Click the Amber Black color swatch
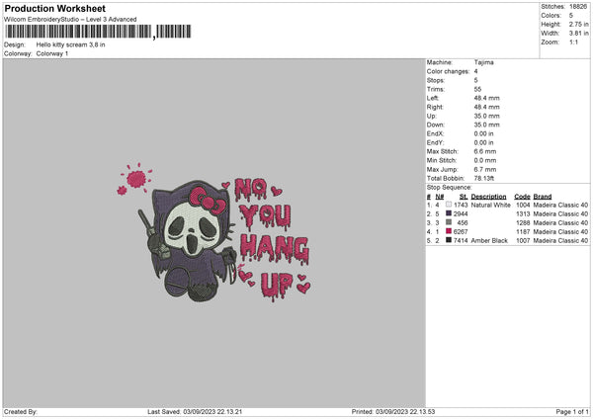This screenshot has height=419, width=593. point(448,240)
